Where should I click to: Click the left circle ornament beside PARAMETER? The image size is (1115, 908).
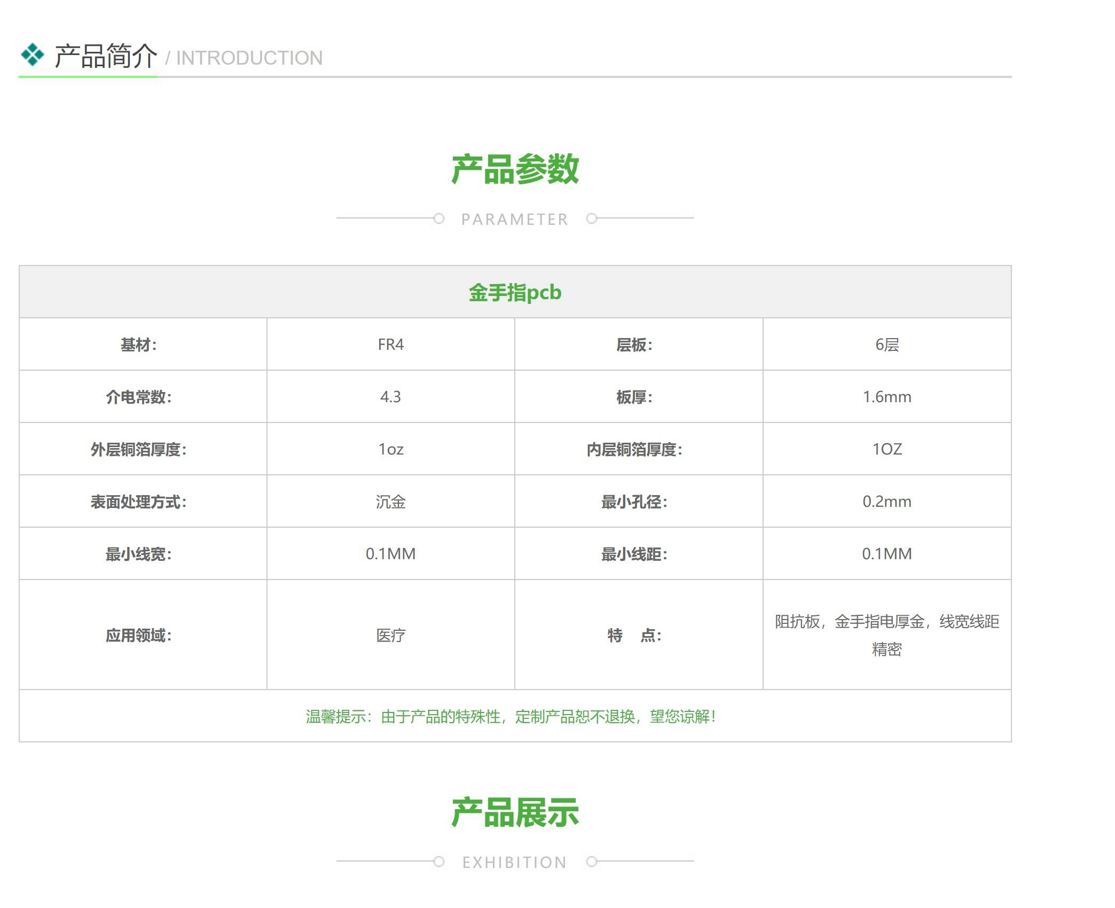tap(438, 218)
